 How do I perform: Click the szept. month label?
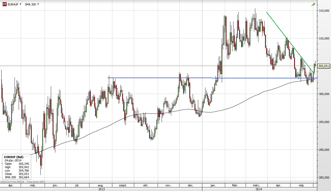[x=123, y=186]
